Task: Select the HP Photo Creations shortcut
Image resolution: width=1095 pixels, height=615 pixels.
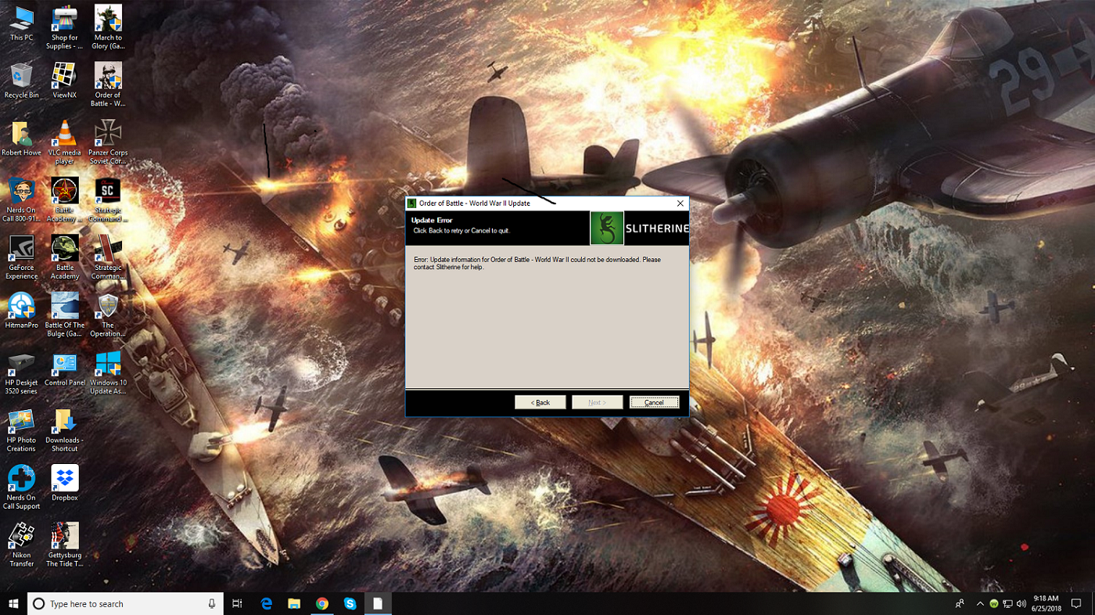Action: point(22,430)
